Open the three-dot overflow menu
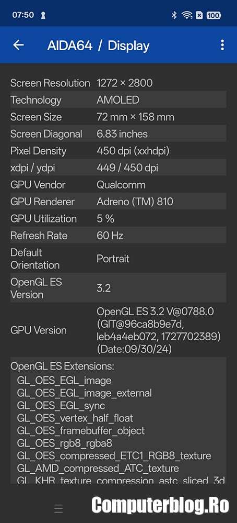Viewport: 237px width, 523px height. pos(222,45)
